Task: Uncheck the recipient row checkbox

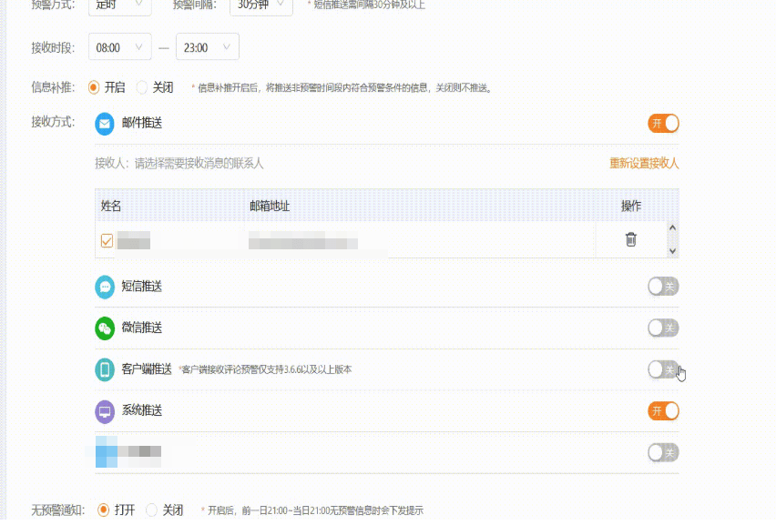Action: click(107, 241)
